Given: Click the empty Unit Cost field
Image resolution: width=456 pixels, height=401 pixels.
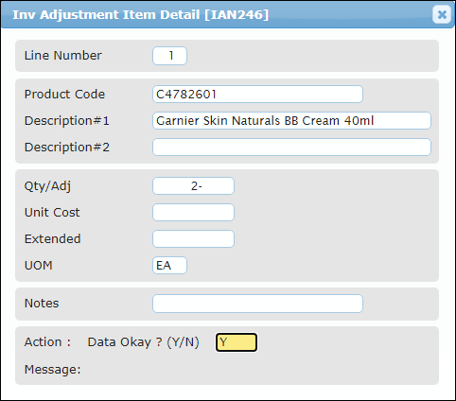Looking at the screenshot, I should [x=193, y=212].
